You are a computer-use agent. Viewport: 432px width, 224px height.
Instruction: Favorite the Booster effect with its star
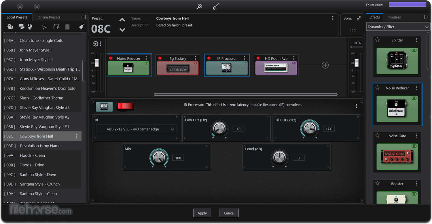pos(377,183)
